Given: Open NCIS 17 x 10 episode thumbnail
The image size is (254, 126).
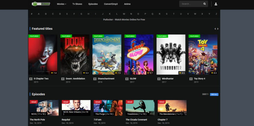Looking at the screenshot, I should point(44,108).
